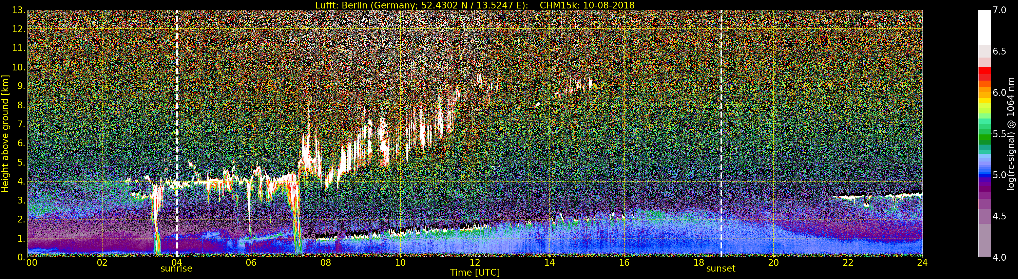
Task: Click the 'log(rc-signal) @ 1064 nm' colorbar label
Action: (x=1012, y=133)
